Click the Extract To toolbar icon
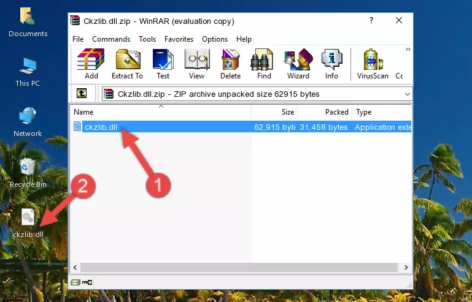The height and width of the screenshot is (302, 472). click(127, 64)
